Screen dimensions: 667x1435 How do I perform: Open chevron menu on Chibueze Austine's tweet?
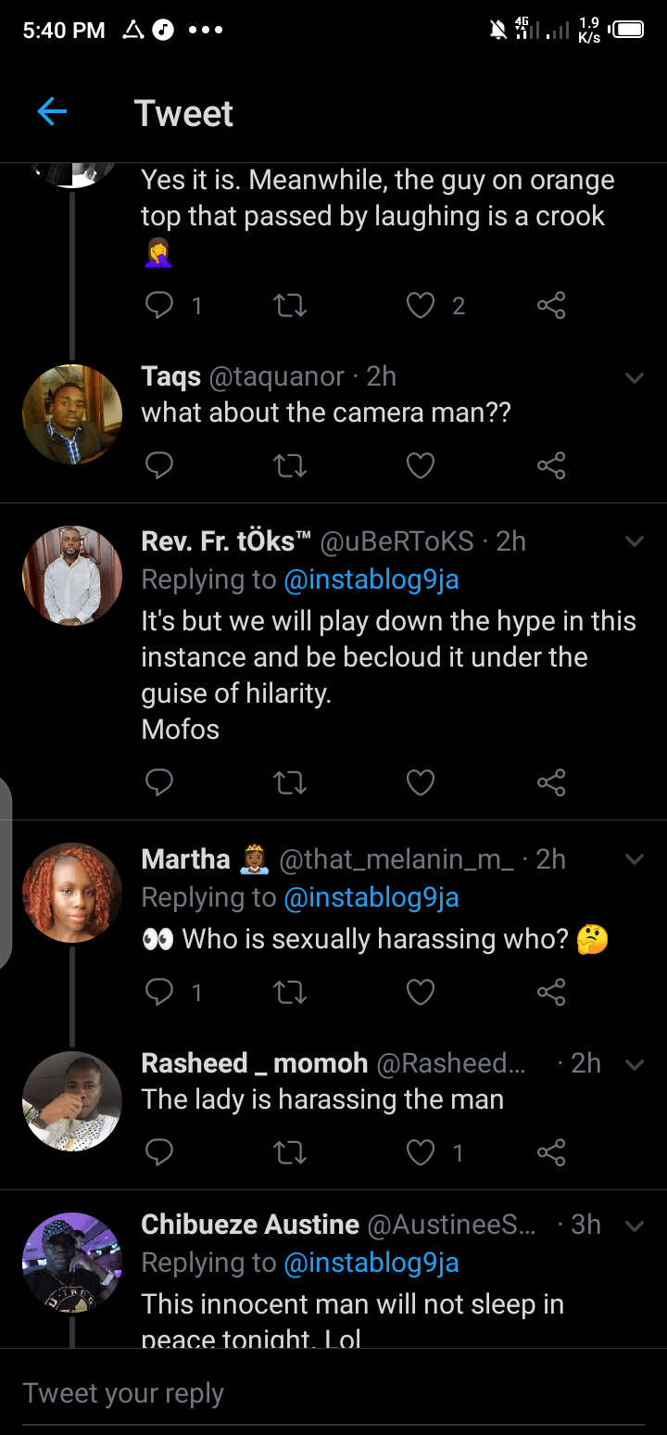pos(635,1225)
